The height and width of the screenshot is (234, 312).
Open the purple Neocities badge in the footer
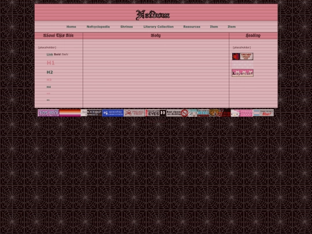(49, 113)
